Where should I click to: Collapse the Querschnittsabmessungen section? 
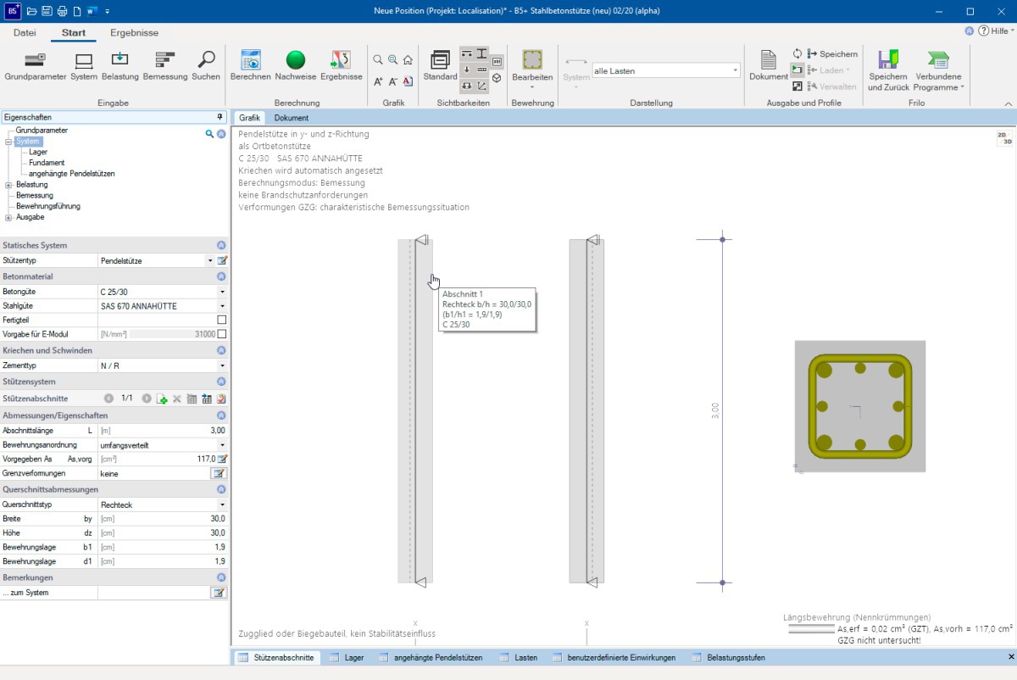click(221, 489)
